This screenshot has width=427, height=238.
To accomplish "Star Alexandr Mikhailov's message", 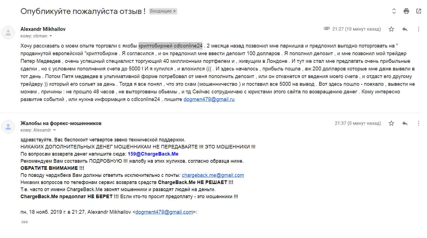I will (391, 29).
